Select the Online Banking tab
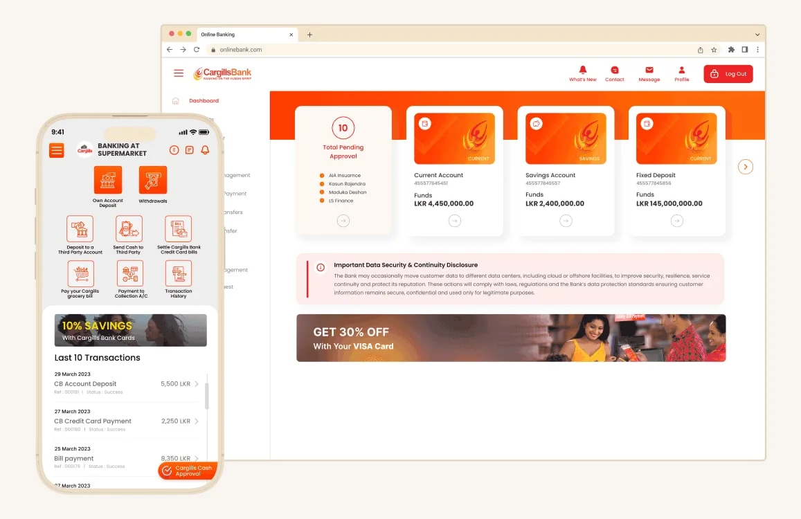Screen dimensions: 801x519 click(247, 34)
